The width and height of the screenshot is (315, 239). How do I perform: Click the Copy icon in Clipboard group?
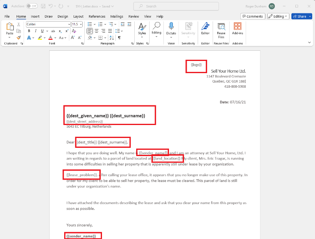tap(19, 31)
